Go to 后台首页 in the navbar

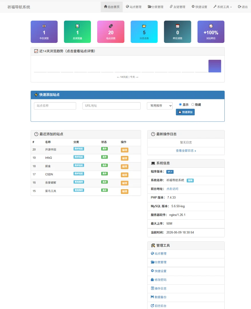pyautogui.click(x=111, y=7)
